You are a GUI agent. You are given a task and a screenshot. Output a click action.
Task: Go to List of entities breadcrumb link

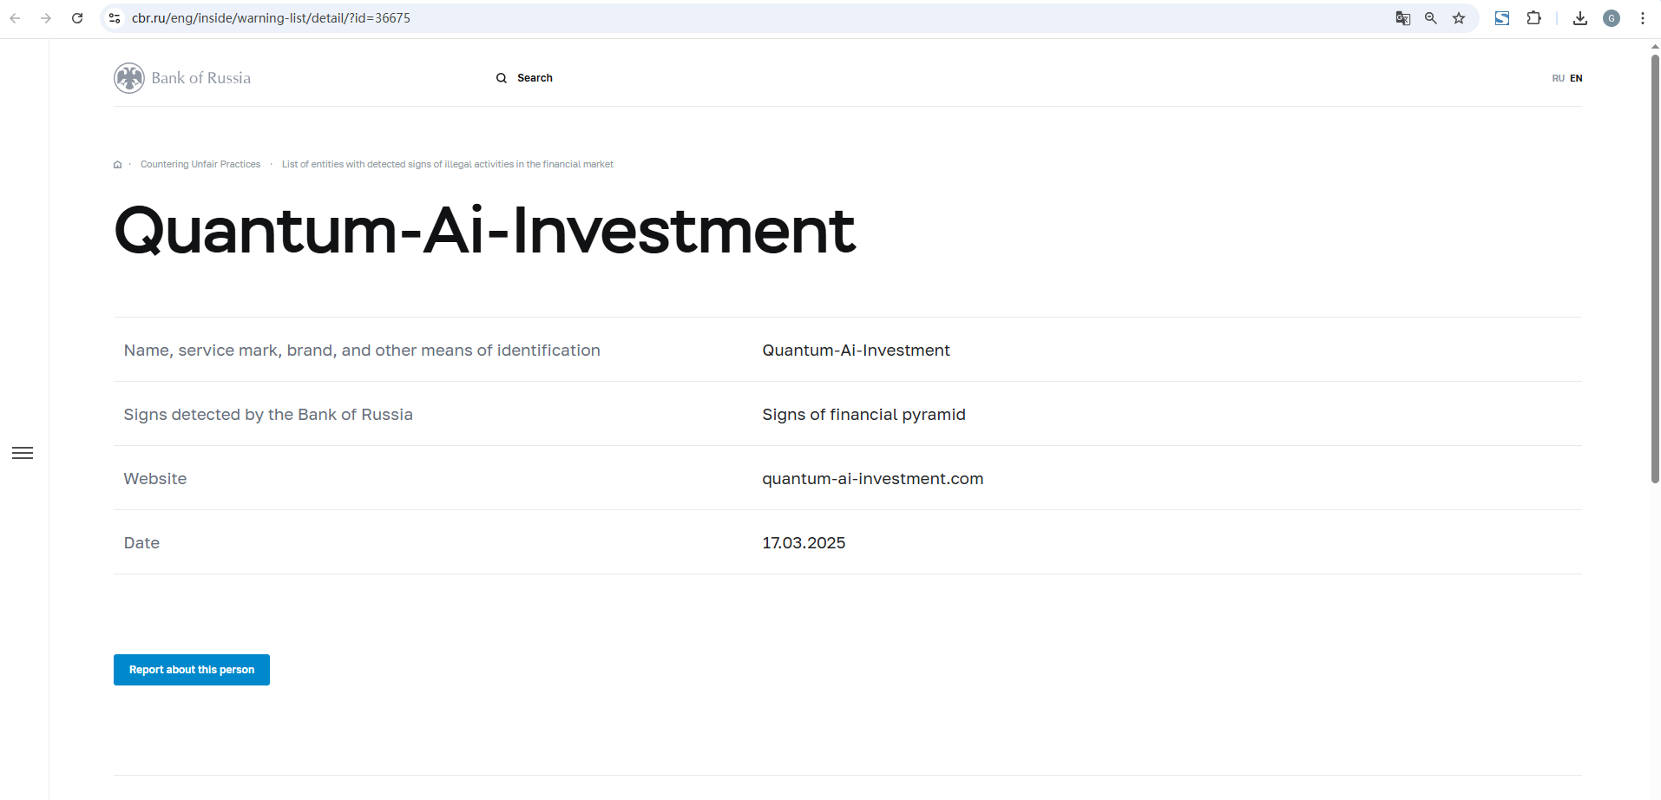coord(447,165)
